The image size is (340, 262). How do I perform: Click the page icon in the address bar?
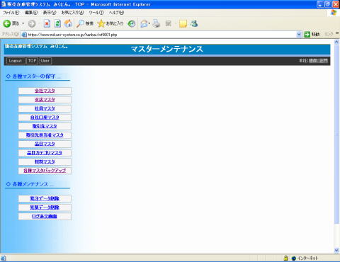(24, 35)
